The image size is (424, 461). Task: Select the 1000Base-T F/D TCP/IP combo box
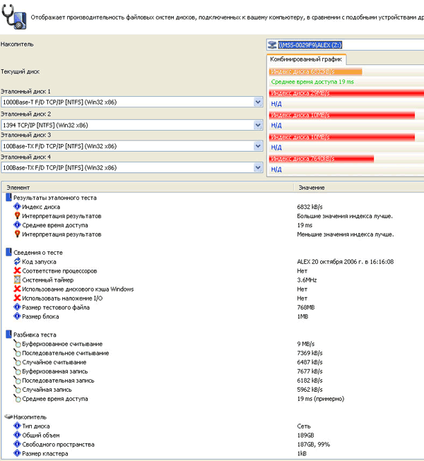point(132,102)
